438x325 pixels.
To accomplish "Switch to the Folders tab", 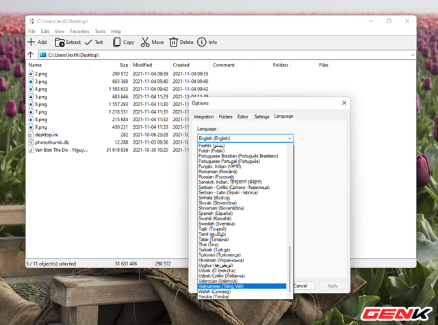I will (x=225, y=117).
